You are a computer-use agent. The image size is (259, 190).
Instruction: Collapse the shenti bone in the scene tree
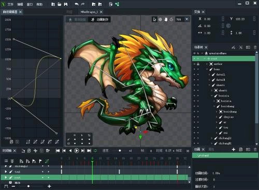pos(209,85)
